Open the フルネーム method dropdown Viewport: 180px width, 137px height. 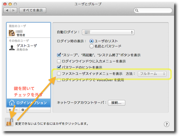(x=152, y=74)
